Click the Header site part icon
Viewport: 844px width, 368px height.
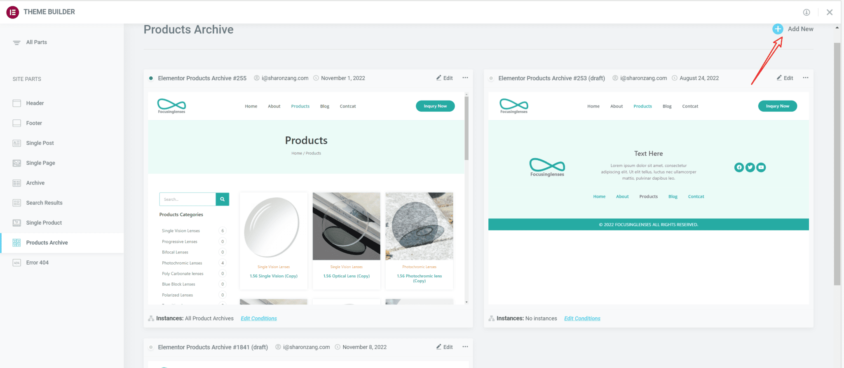pos(16,103)
